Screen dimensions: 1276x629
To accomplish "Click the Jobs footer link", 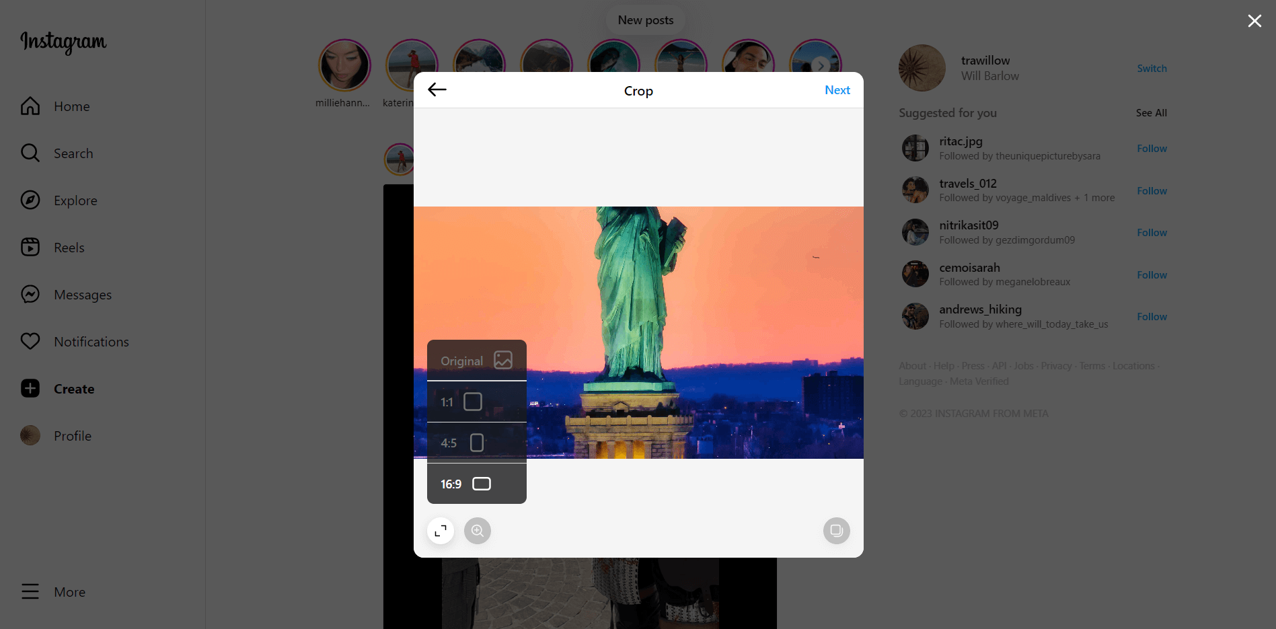I will [x=1023, y=366].
